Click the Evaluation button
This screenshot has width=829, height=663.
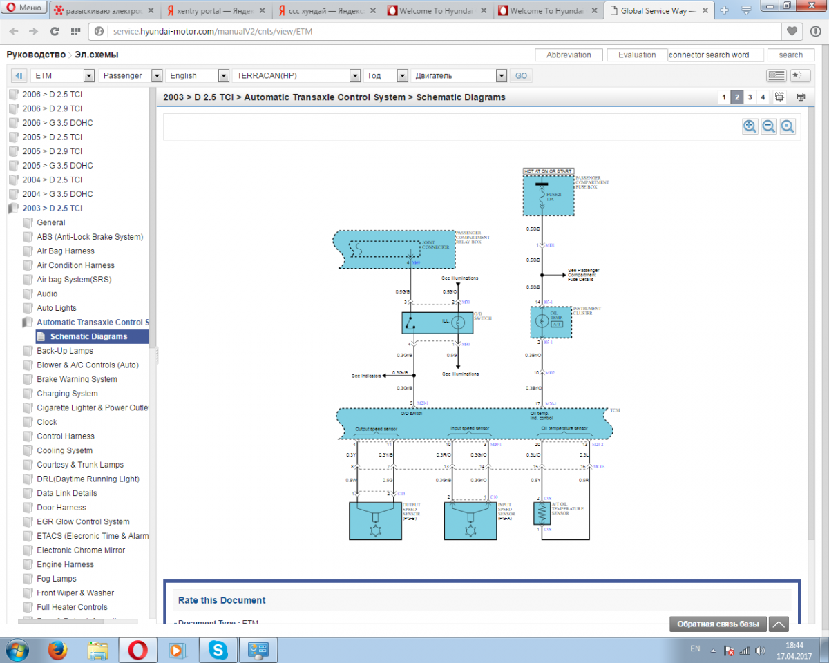(x=637, y=55)
